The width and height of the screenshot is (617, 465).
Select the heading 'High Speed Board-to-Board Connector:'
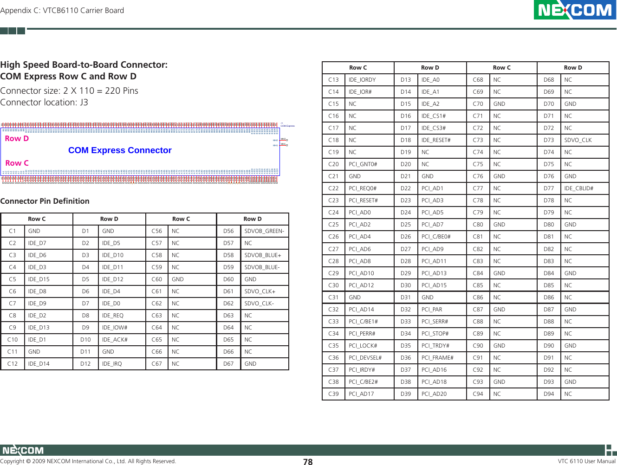(x=84, y=65)
